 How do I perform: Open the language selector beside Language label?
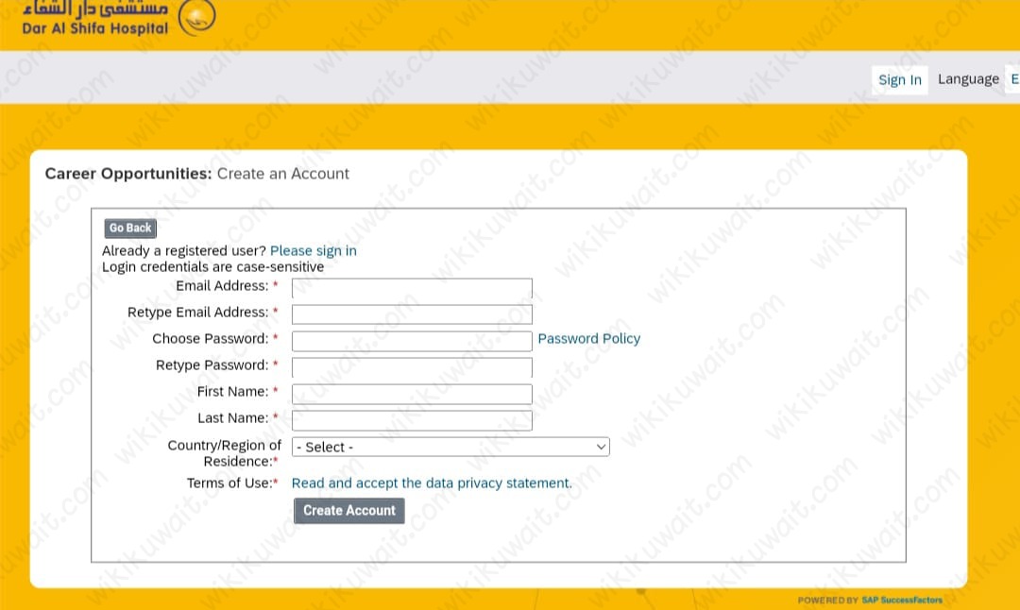tap(1013, 79)
